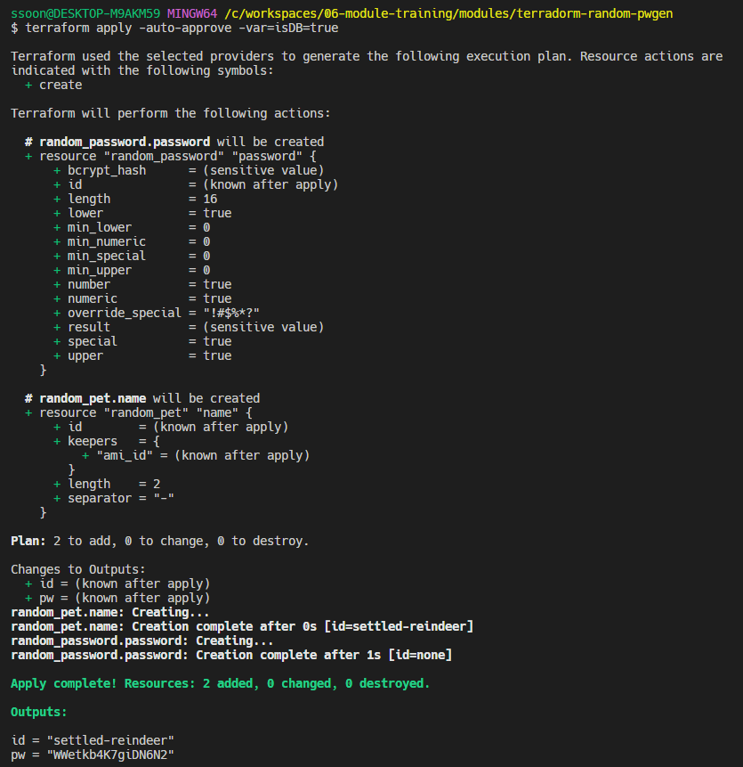743x767 pixels.
Task: Click the username ssoon@DESKTOP-M9AKM59 in prompt
Action: [x=85, y=13]
